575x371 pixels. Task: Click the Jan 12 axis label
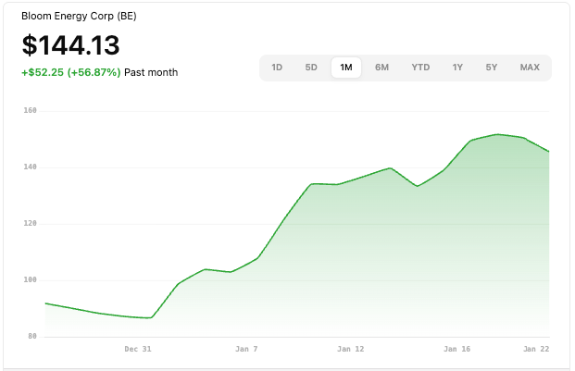click(x=351, y=349)
